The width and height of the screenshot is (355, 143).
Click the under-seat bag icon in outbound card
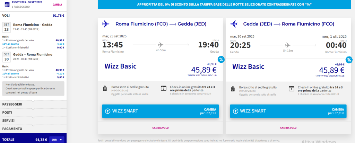pos(105,89)
